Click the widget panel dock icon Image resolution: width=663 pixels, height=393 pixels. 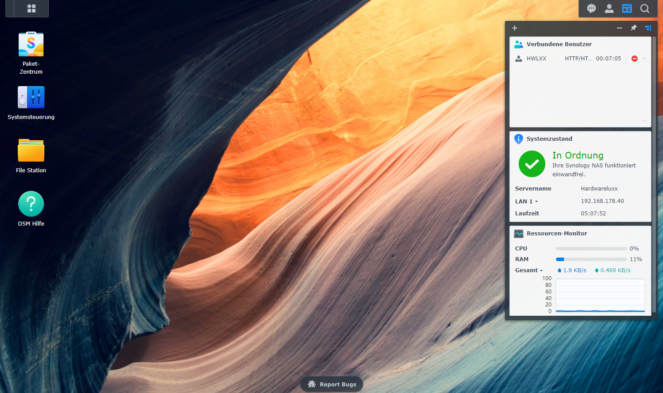pos(648,28)
